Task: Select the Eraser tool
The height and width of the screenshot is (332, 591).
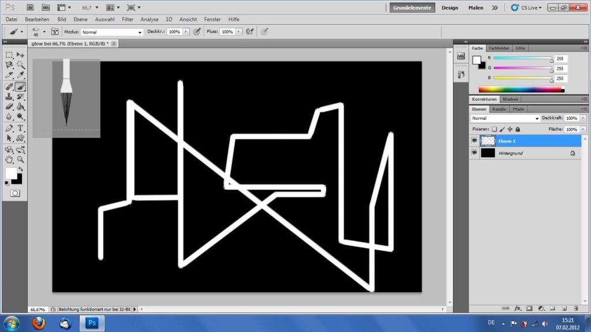Action: click(9, 107)
